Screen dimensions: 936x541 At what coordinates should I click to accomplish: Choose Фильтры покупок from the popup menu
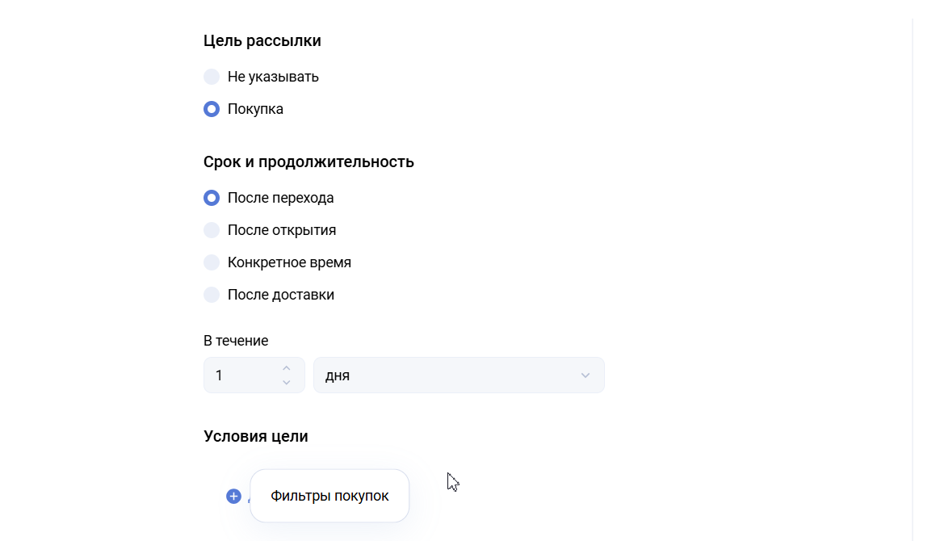tap(329, 496)
